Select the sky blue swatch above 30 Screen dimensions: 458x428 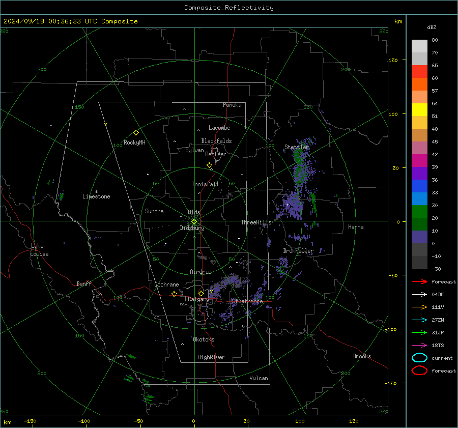(419, 198)
